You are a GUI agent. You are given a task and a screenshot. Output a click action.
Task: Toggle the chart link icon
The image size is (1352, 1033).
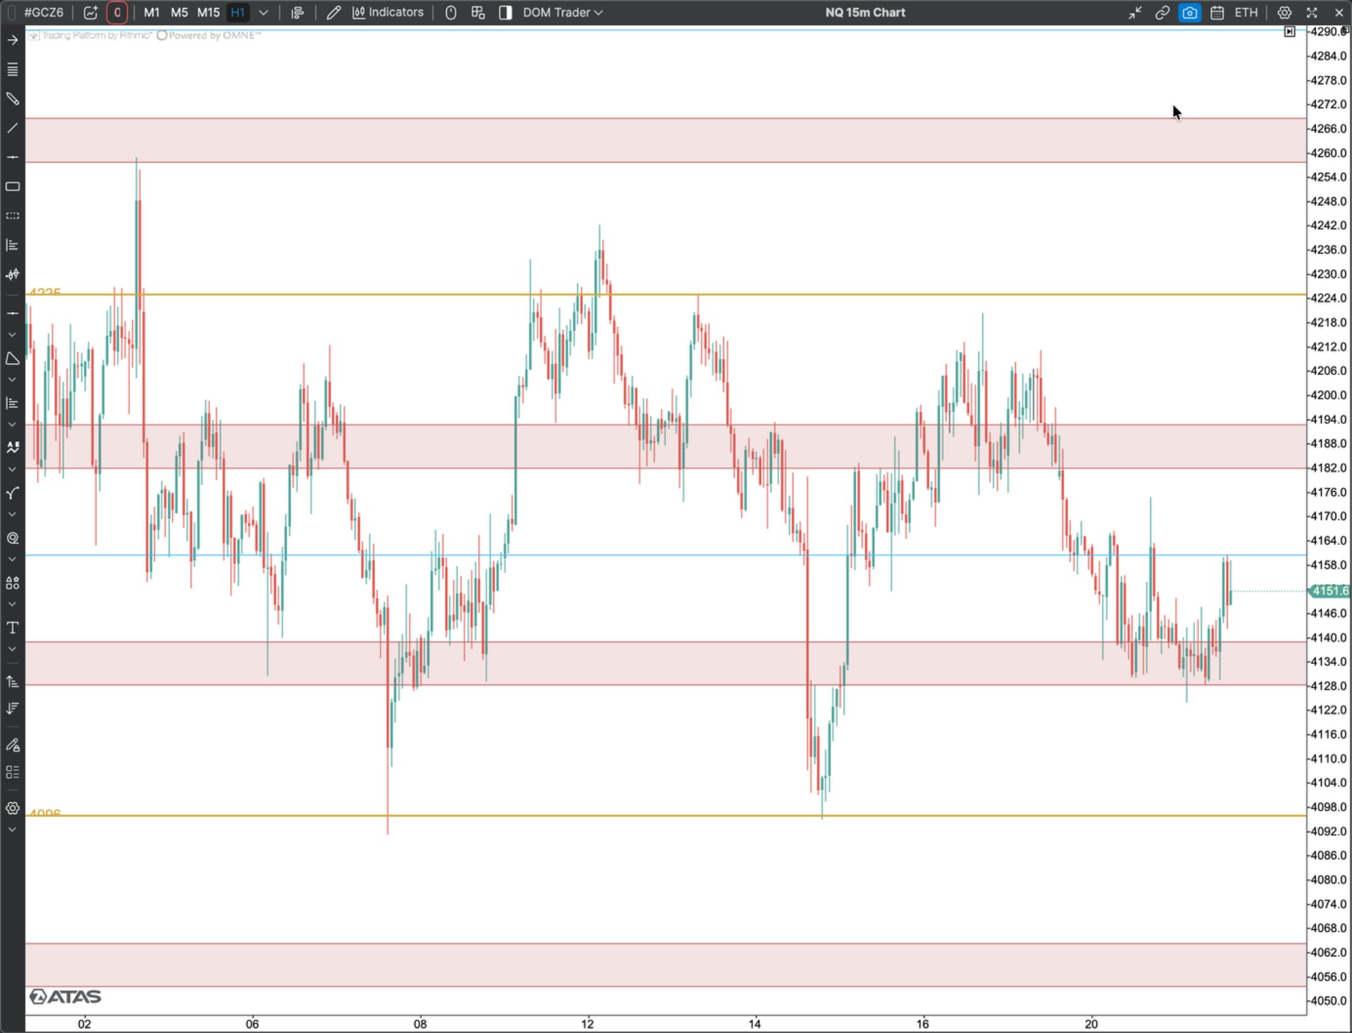point(1162,13)
